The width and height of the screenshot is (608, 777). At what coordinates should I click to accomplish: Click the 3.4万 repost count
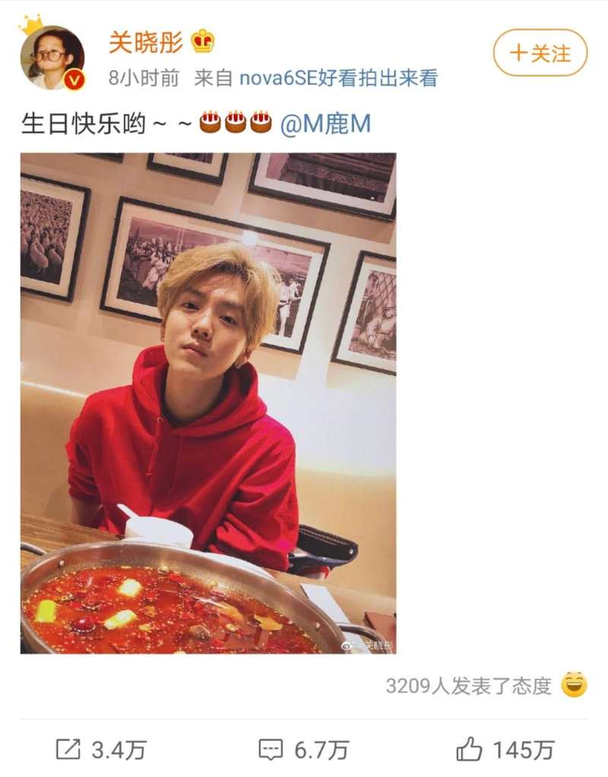pyautogui.click(x=119, y=750)
